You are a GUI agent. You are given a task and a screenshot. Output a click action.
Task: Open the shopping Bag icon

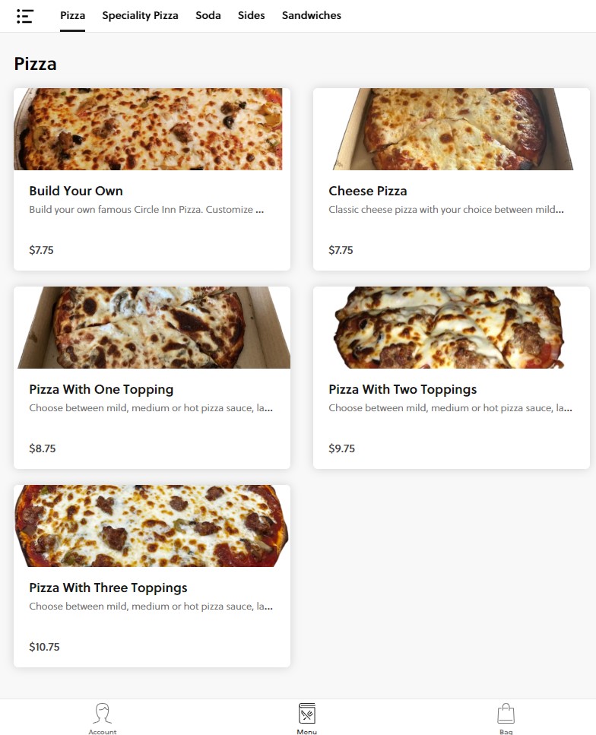click(x=506, y=714)
